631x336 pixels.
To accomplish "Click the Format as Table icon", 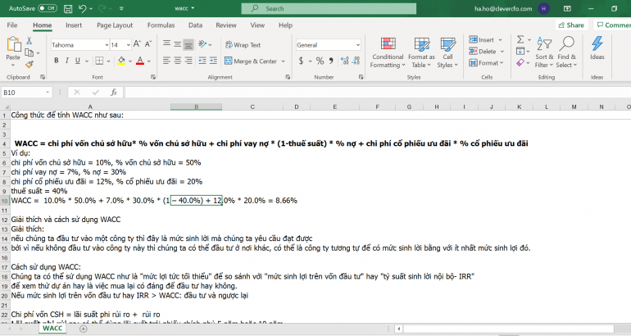I will [421, 44].
